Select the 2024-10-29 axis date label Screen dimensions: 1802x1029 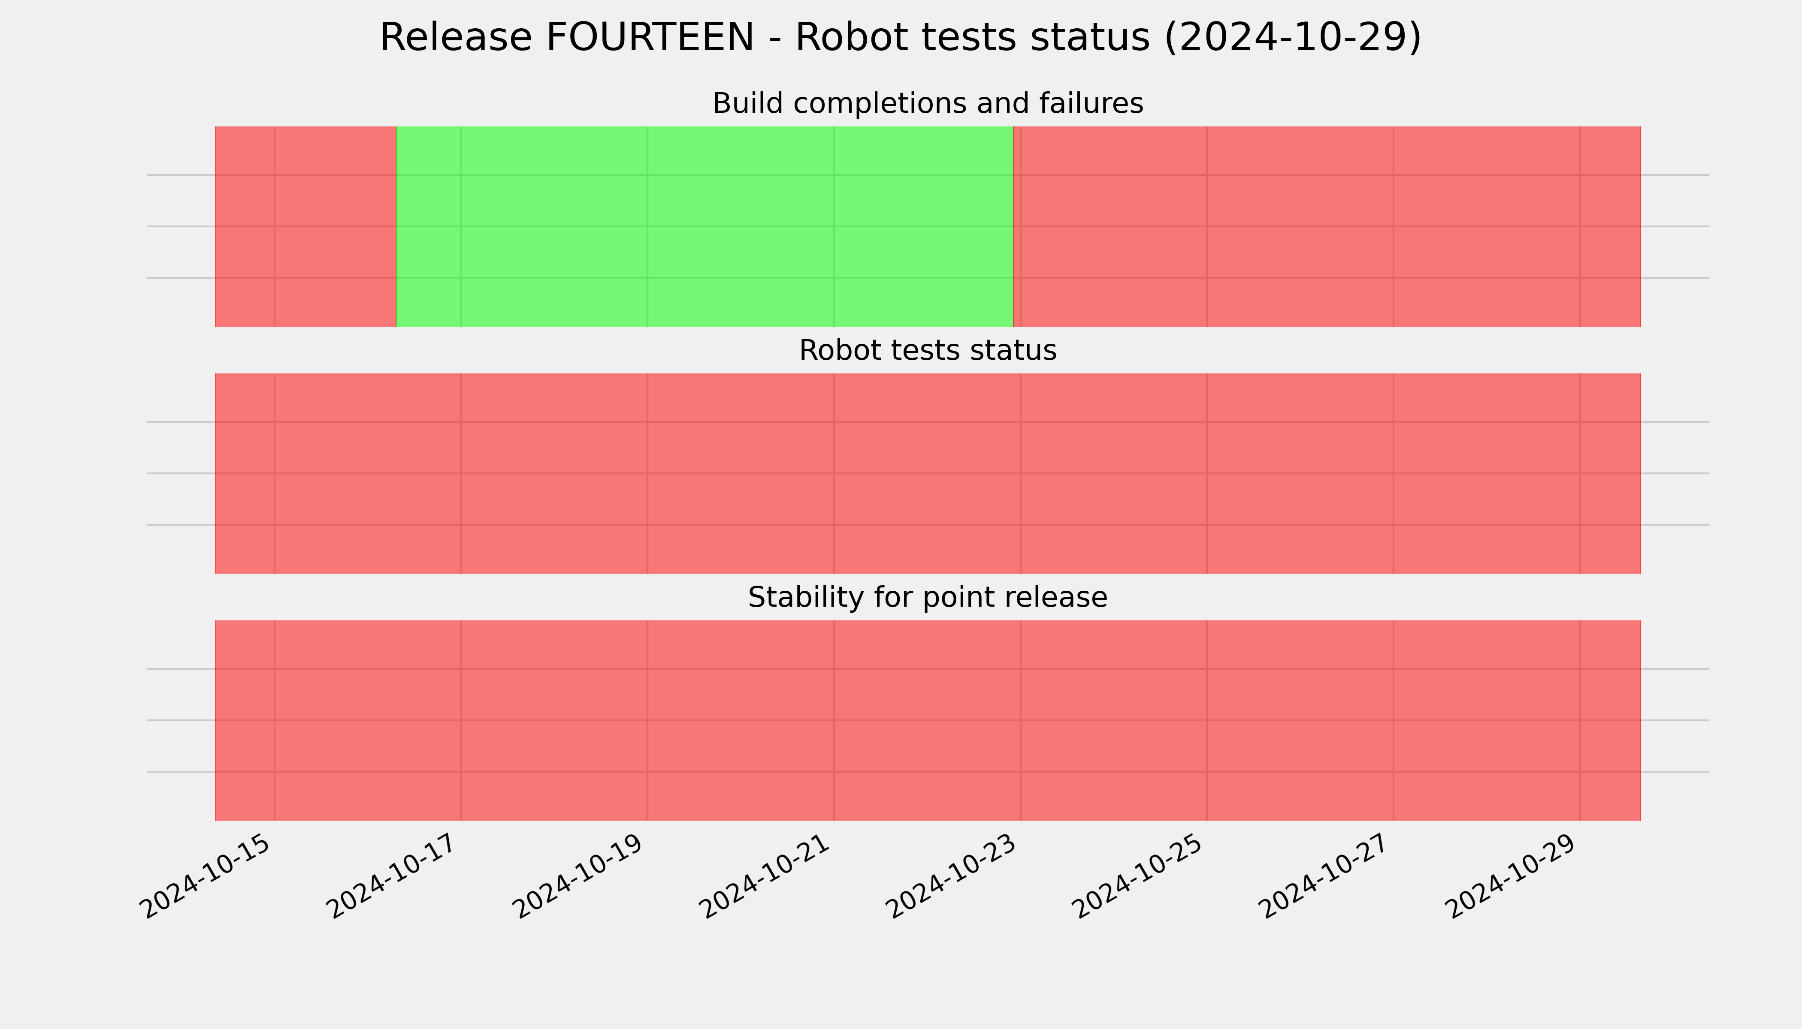1512,877
